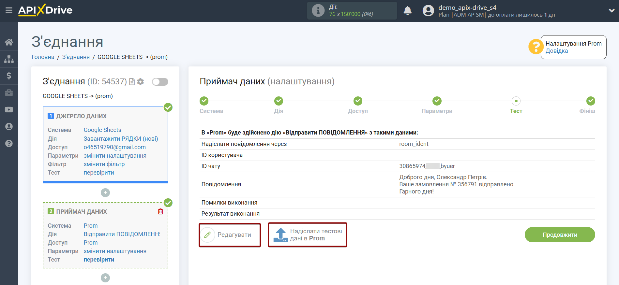Viewport: 619px width, 285px height.
Task: Open the notifications bell
Action: coord(407,10)
